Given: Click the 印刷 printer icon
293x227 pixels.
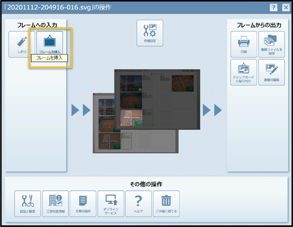Looking at the screenshot, I should coord(244,44).
